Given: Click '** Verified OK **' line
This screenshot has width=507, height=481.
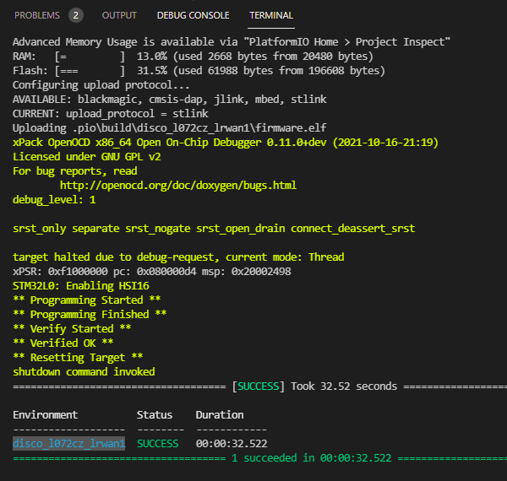Looking at the screenshot, I should click(63, 343).
